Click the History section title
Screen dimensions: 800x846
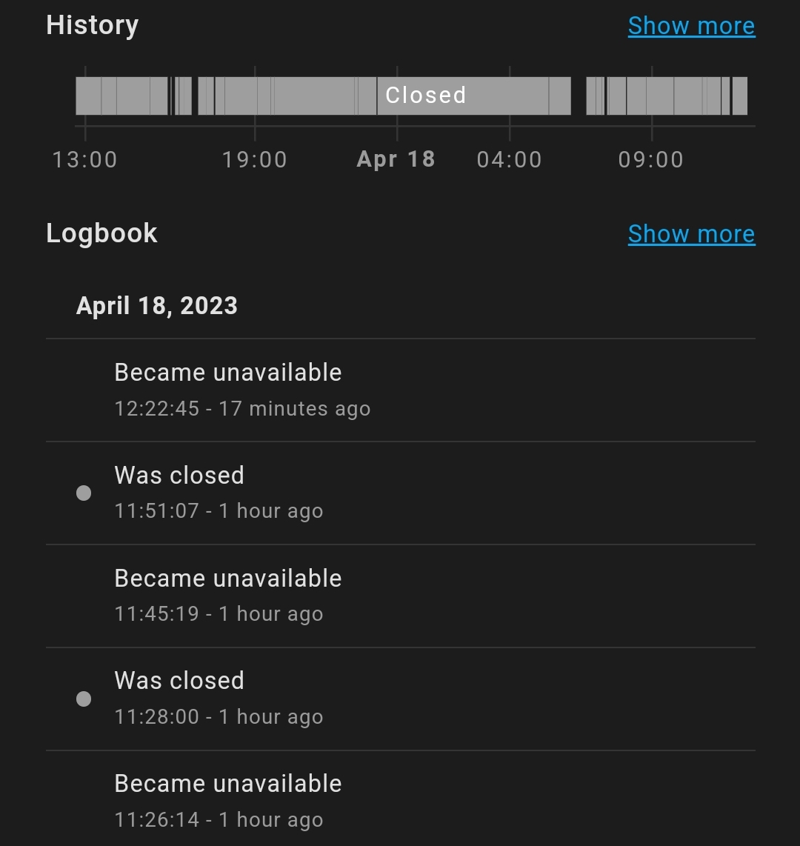coord(92,24)
